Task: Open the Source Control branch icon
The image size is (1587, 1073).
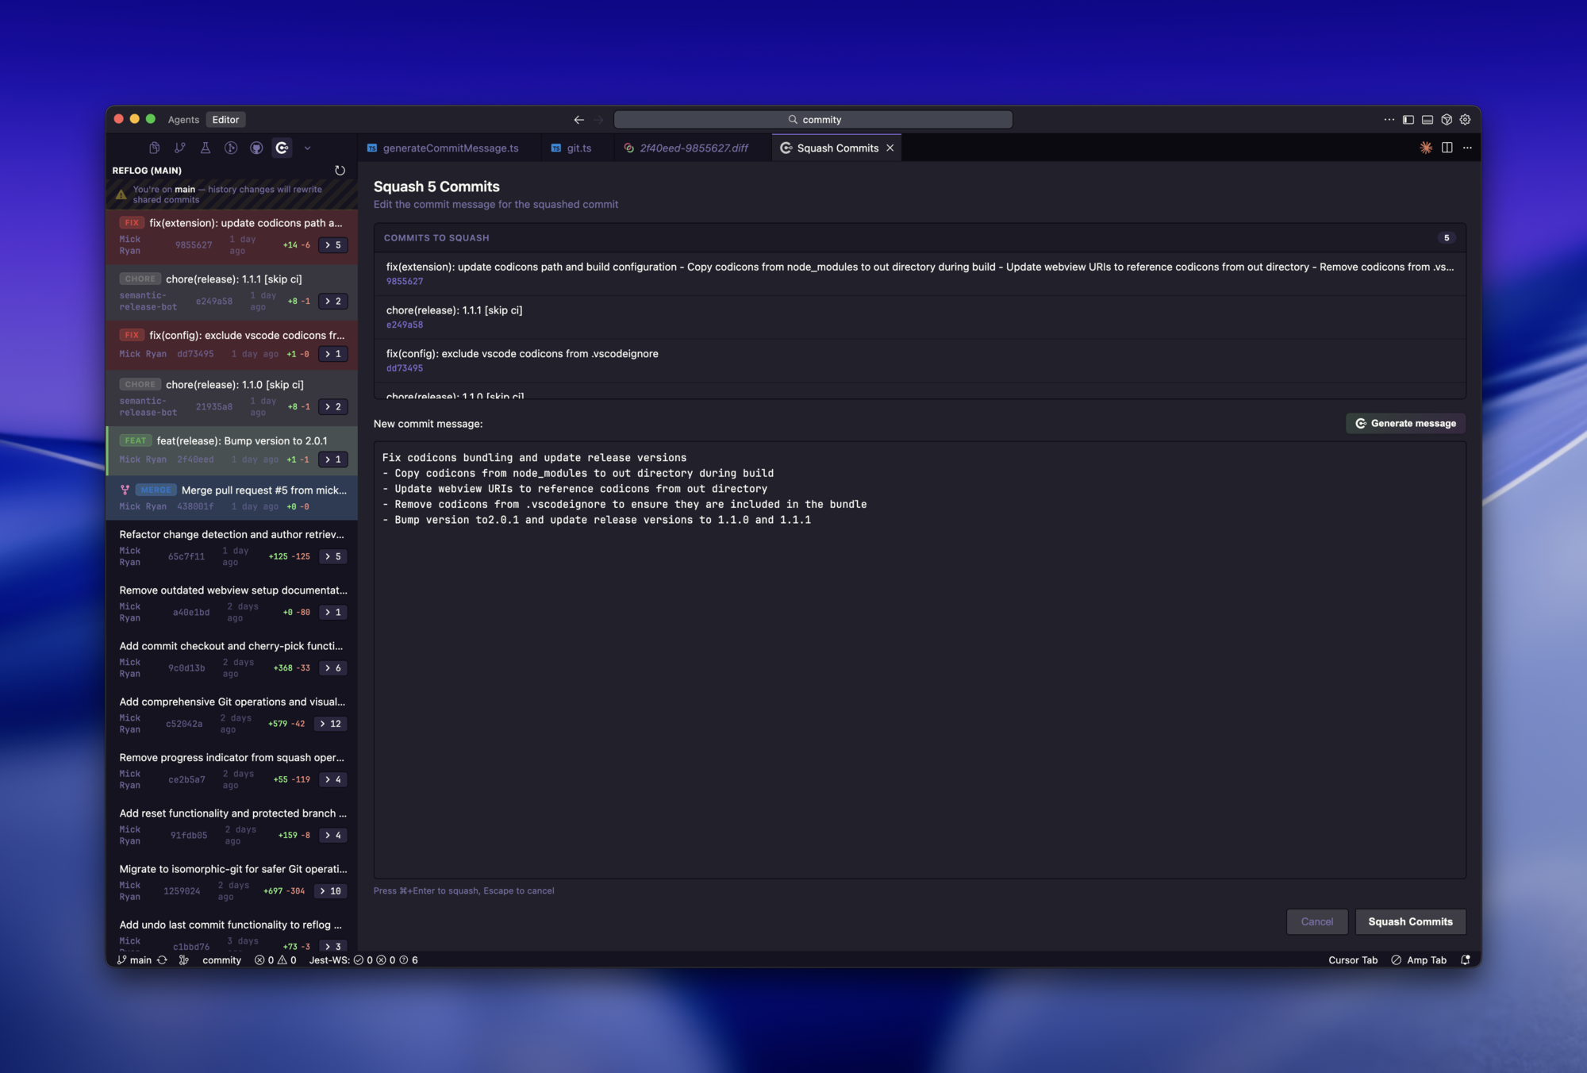Action: tap(180, 148)
